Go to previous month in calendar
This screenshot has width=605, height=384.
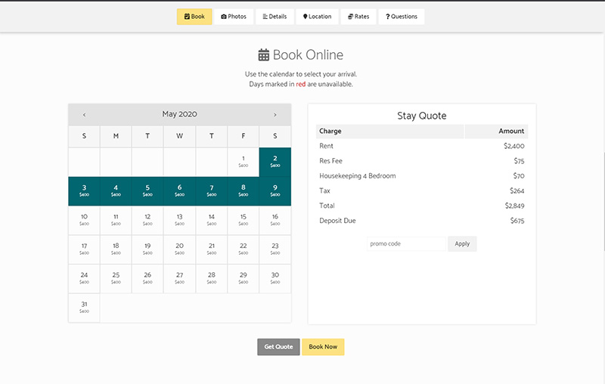coord(84,115)
